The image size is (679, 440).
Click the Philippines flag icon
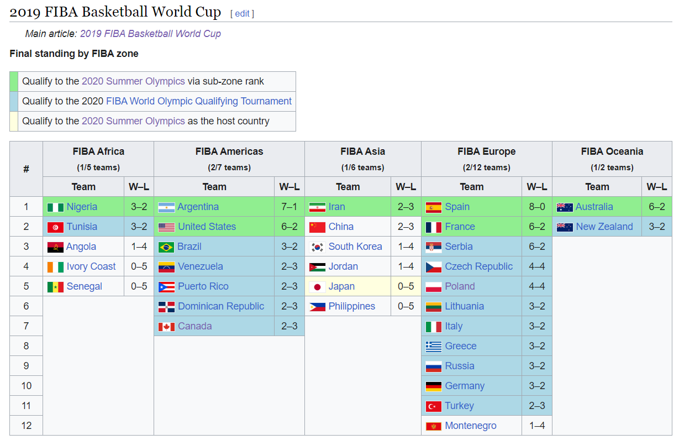(x=317, y=307)
